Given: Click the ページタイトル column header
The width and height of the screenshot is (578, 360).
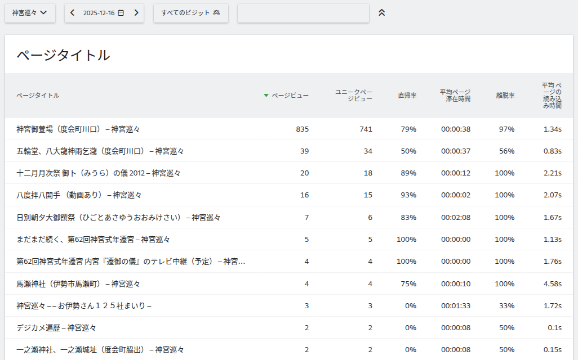Looking at the screenshot, I should (x=38, y=96).
